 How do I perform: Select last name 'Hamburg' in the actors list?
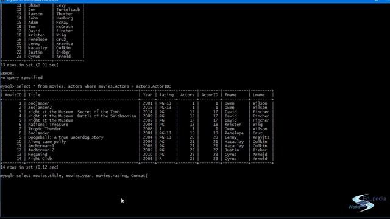pos(65,18)
